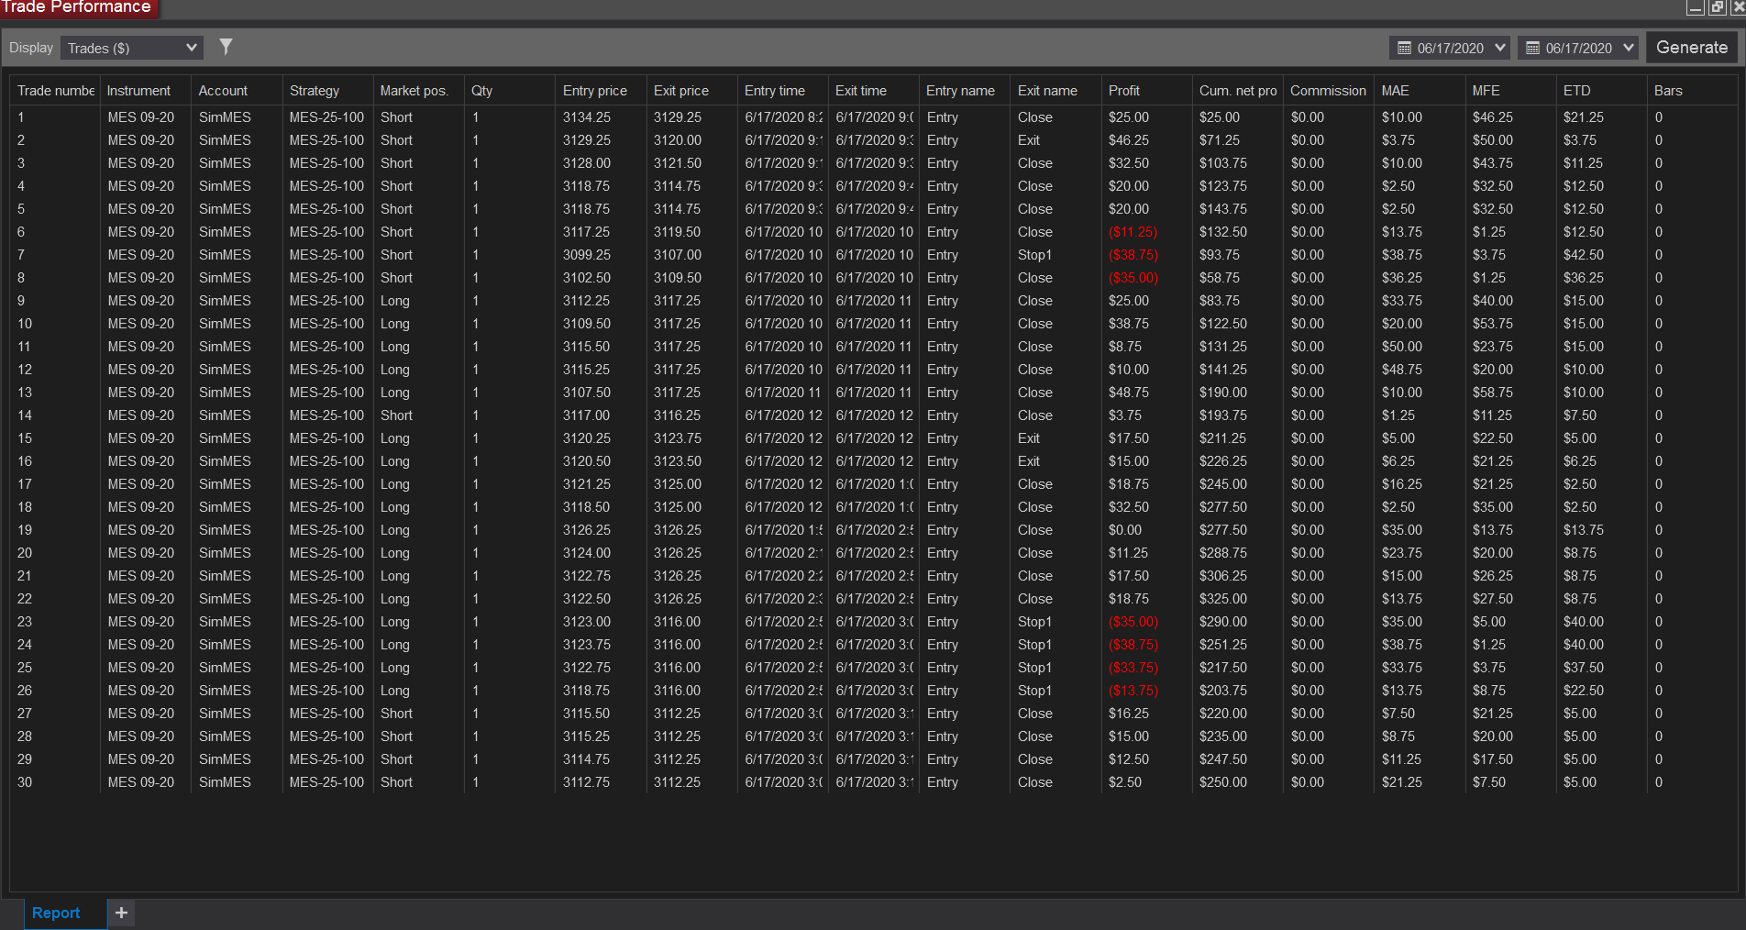Select trade 15 exit price 3123.75
Viewport: 1746px width, 930px height.
(678, 438)
